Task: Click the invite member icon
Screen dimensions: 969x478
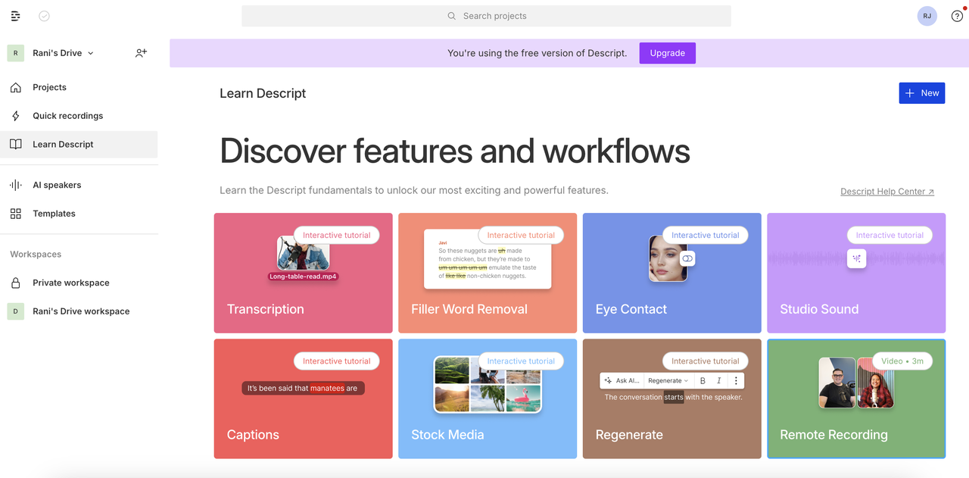Action: click(141, 53)
